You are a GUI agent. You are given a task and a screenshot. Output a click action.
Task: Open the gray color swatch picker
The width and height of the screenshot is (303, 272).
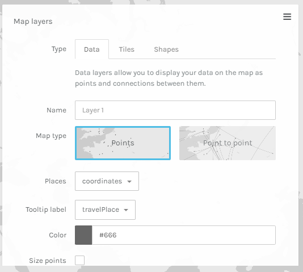(83, 235)
